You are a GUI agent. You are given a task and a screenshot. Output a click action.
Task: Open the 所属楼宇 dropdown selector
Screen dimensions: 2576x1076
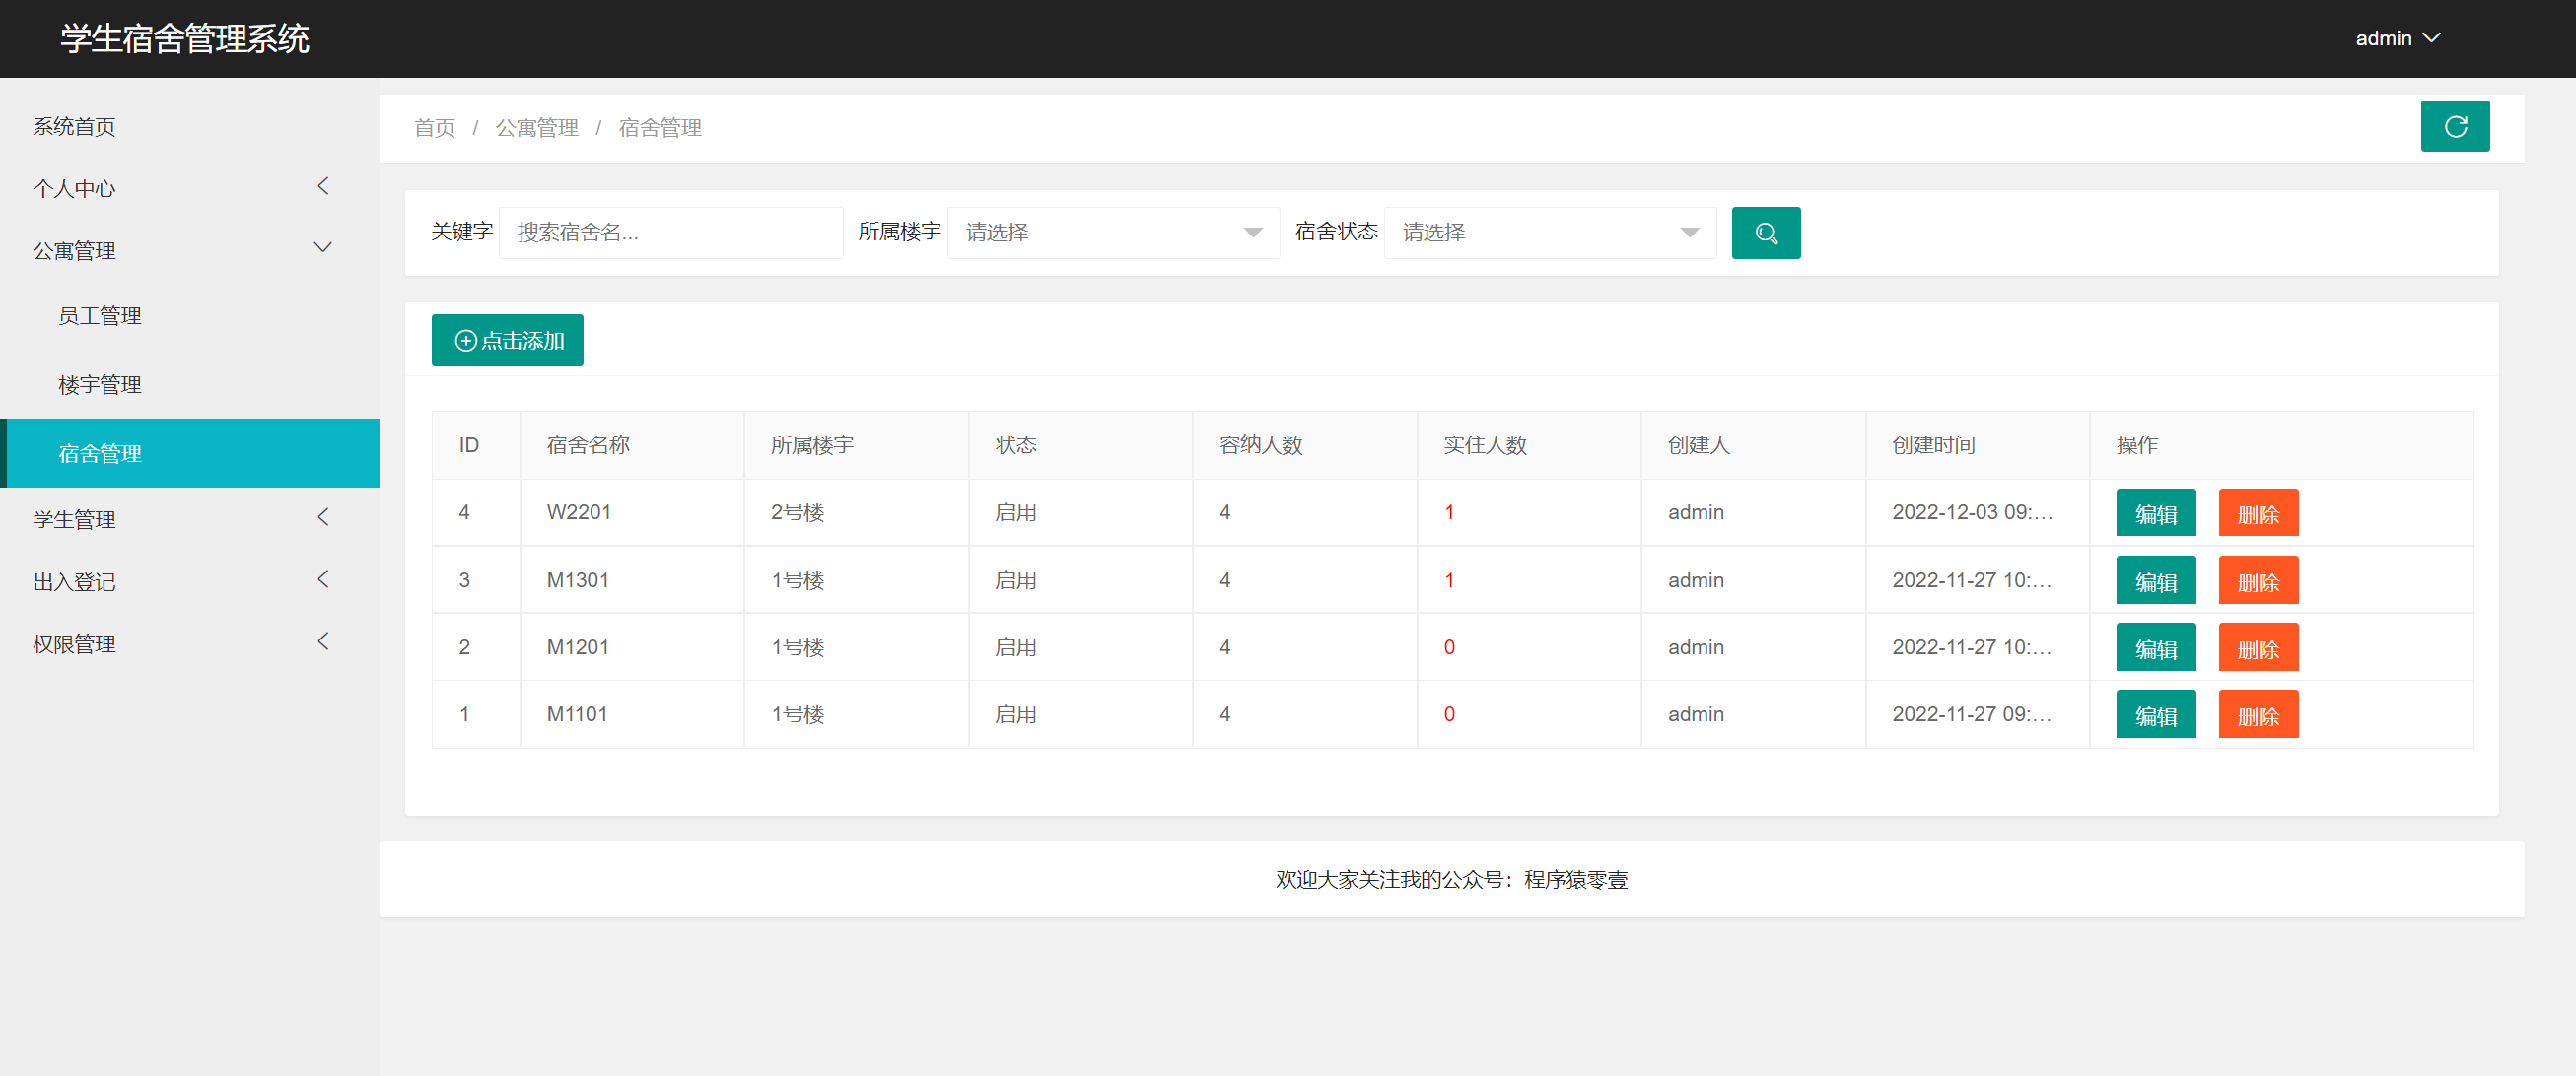point(1112,233)
